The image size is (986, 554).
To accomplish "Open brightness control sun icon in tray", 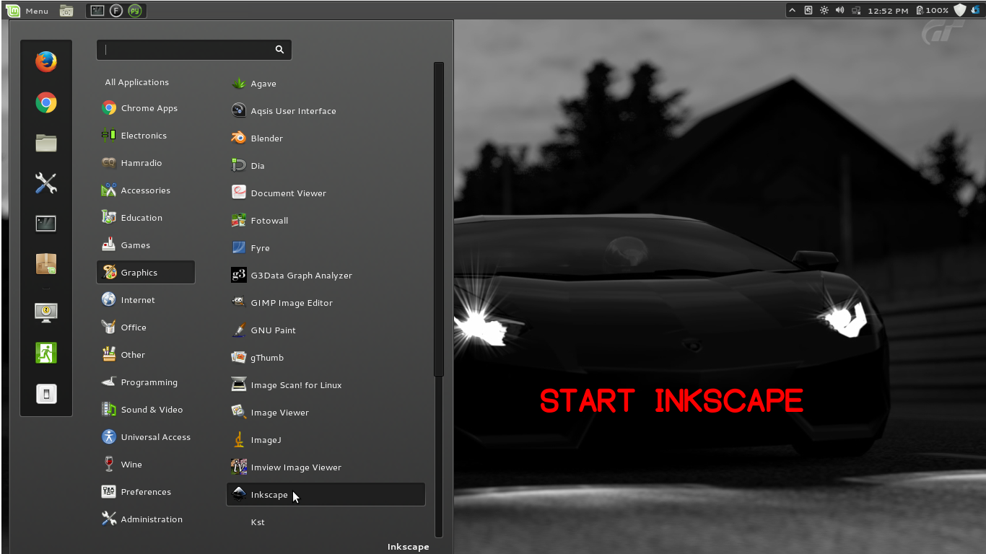I will pyautogui.click(x=824, y=10).
